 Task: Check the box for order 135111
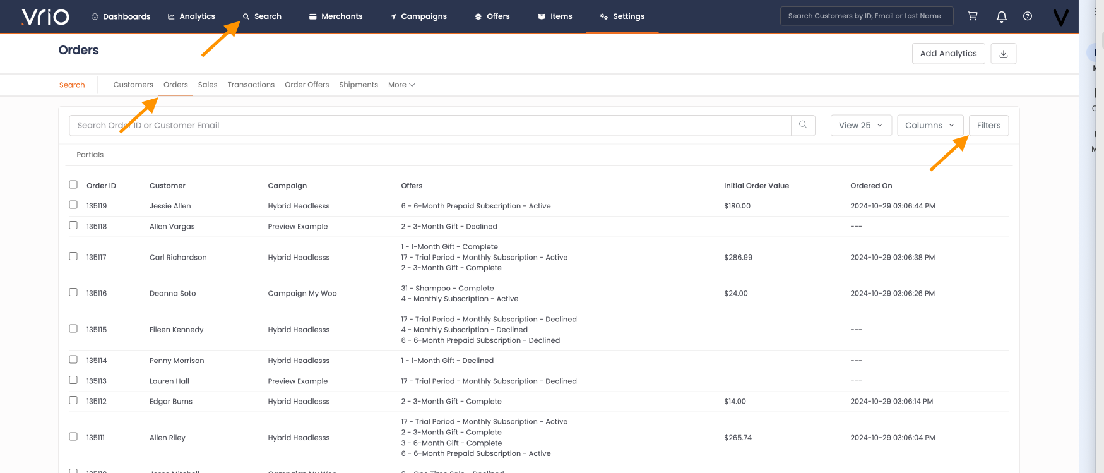point(73,437)
